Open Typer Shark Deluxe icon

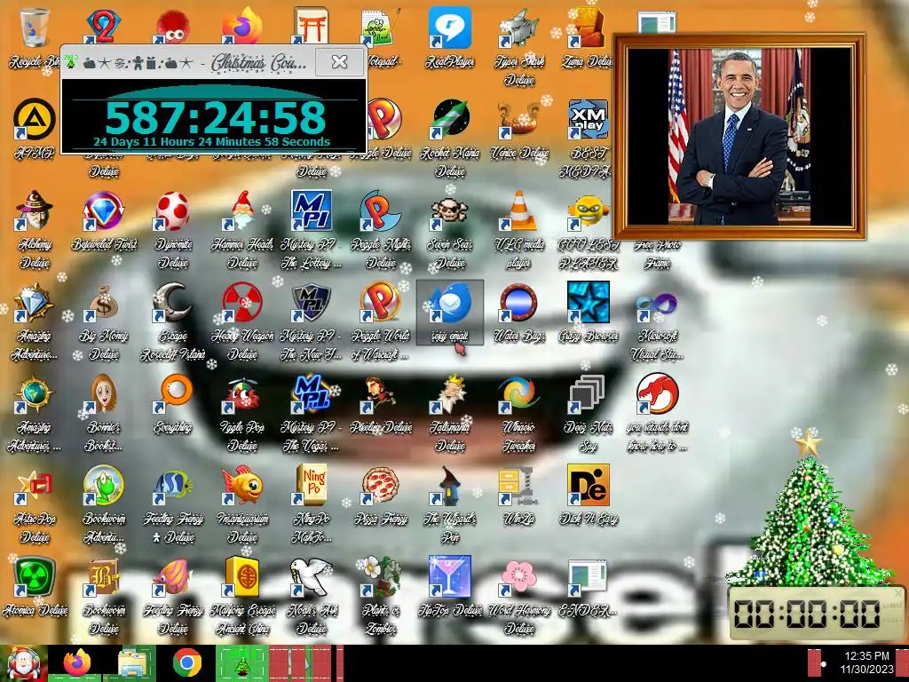(519, 28)
